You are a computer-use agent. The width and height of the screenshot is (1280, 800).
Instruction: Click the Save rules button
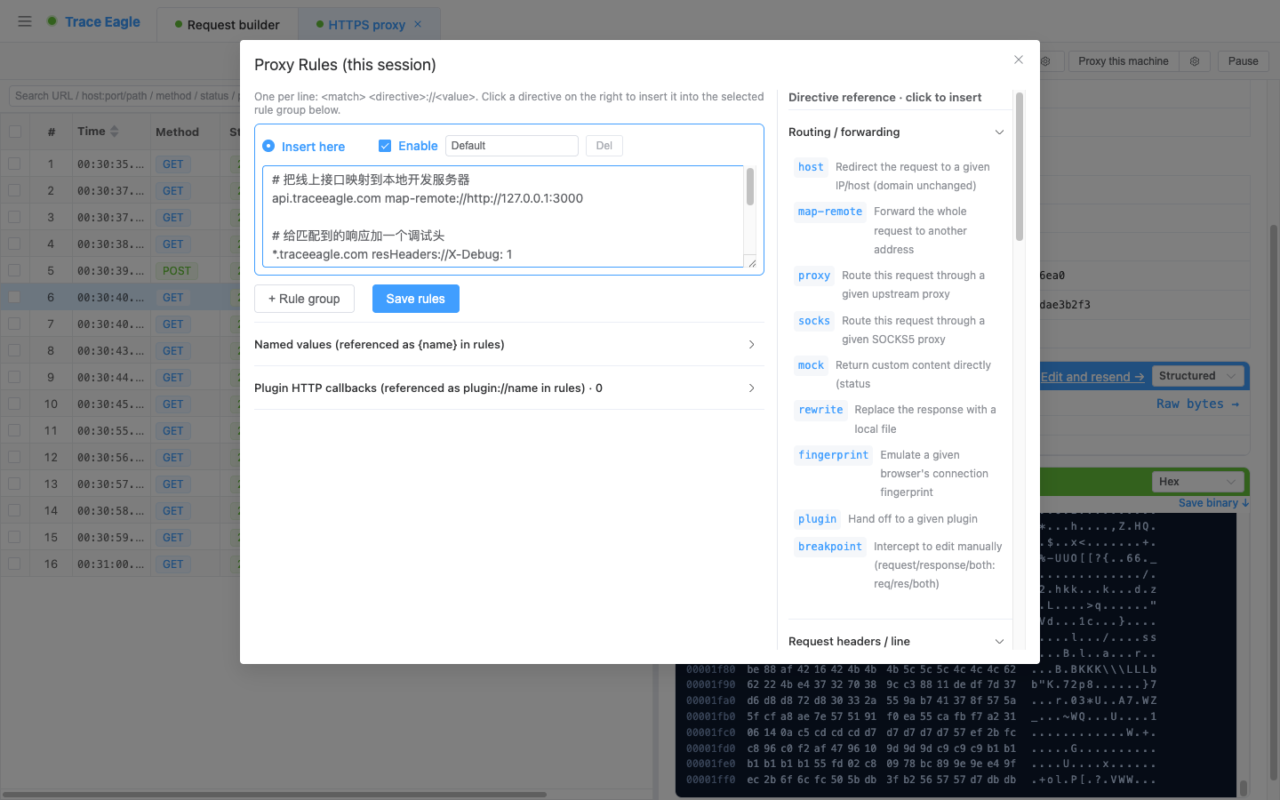point(416,299)
